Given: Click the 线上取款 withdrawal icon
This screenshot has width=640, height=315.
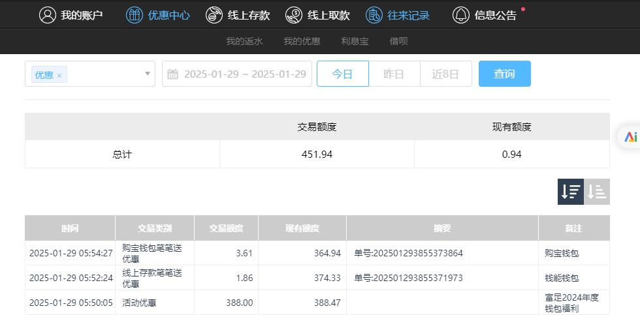Looking at the screenshot, I should click(295, 15).
